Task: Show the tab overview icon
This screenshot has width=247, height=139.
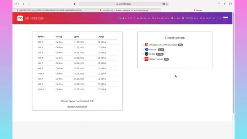Action: 230,4
